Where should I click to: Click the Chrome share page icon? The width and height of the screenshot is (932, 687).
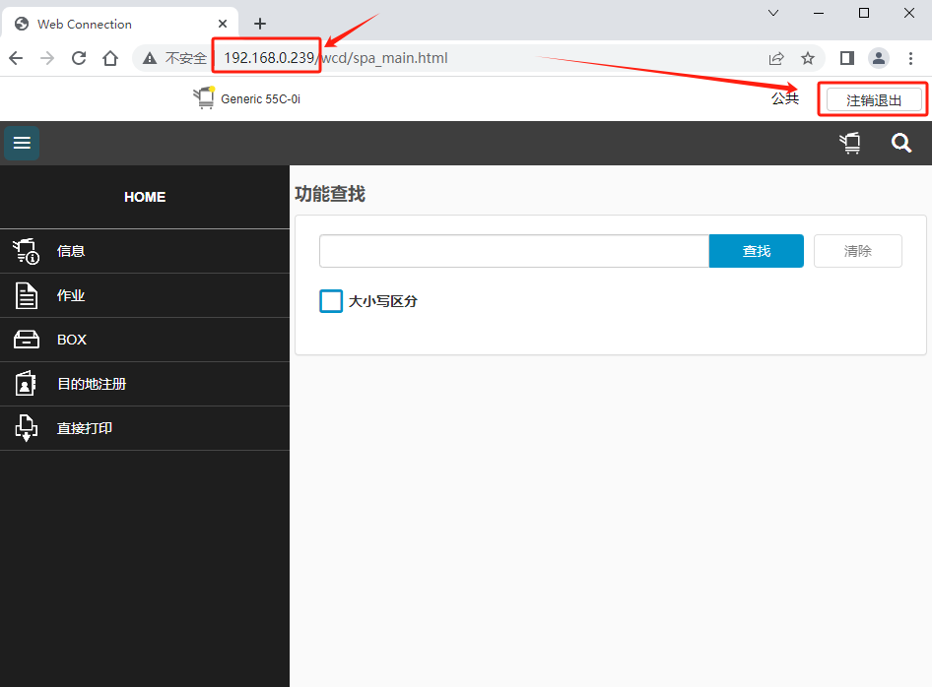[776, 58]
